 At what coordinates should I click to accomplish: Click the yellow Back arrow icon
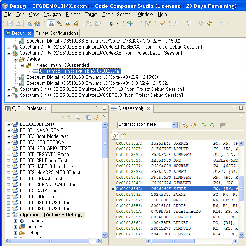coord(210,23)
